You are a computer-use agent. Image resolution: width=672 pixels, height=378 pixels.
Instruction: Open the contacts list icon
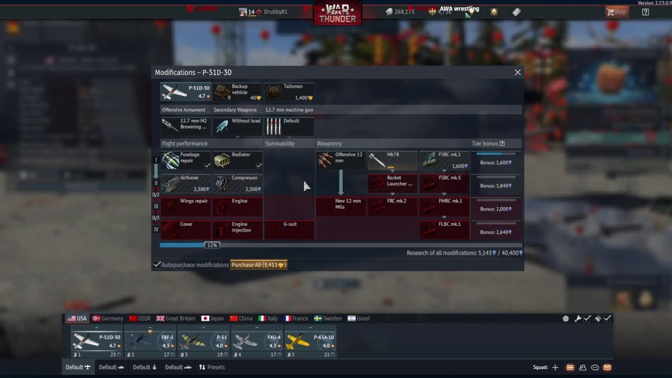click(582, 367)
